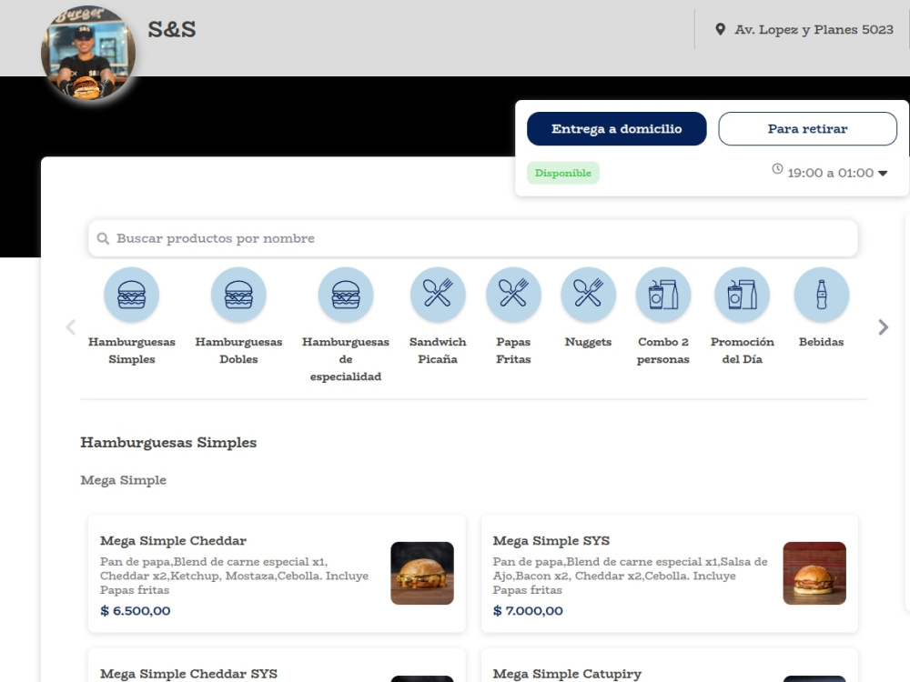Click the $ 7.000,00 price

528,611
